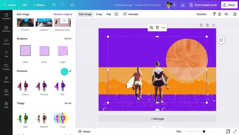Apply the Split trippy effect

25,115
